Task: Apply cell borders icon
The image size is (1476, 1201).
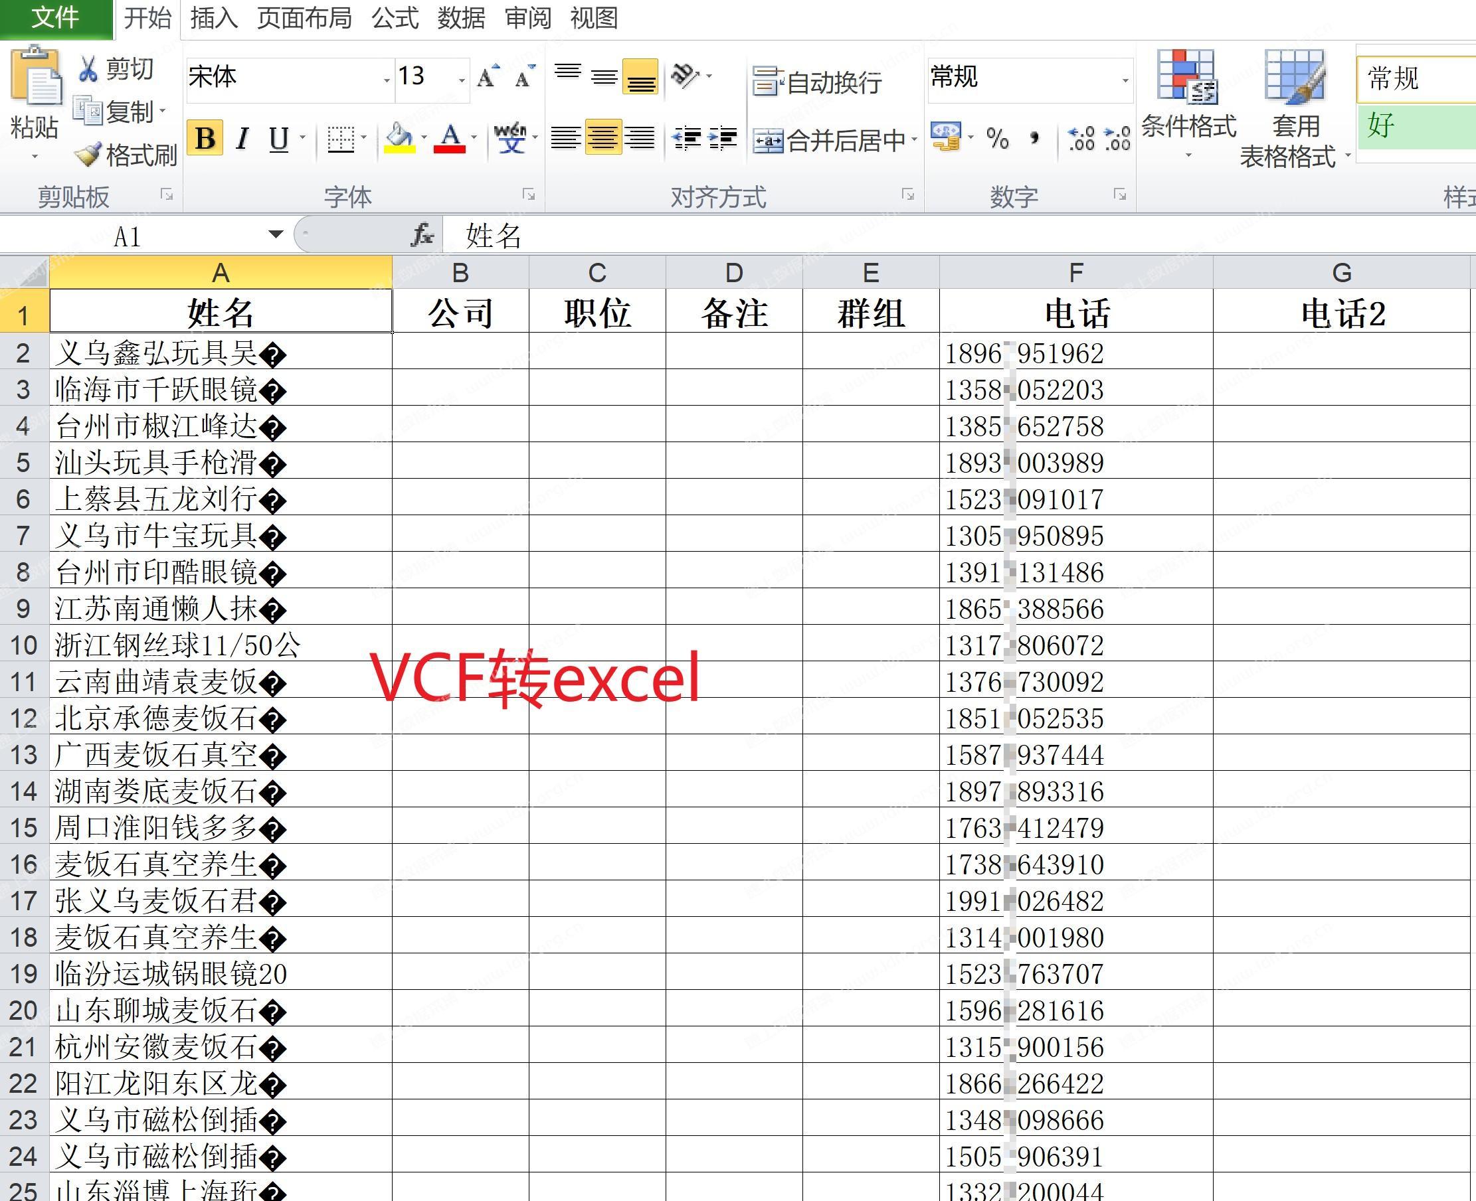Action: point(341,139)
